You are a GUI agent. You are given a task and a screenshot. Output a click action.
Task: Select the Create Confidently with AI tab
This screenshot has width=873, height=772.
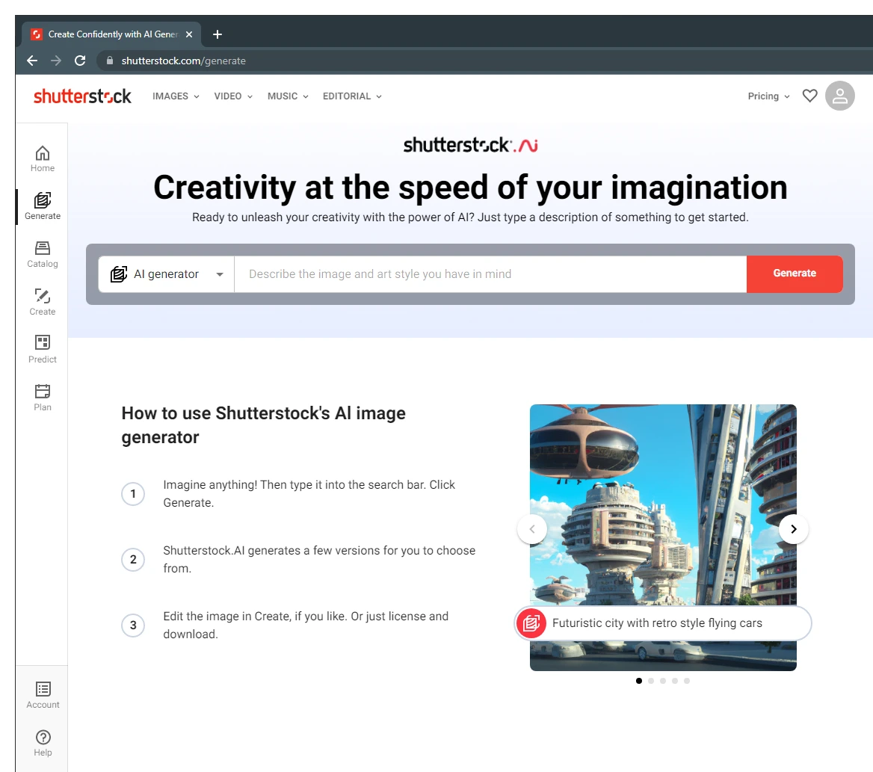(x=111, y=34)
